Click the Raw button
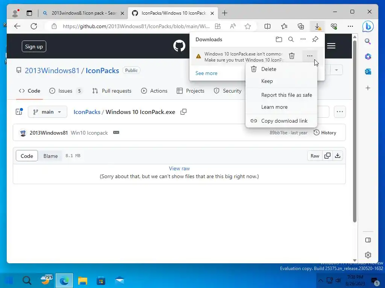 [315, 156]
